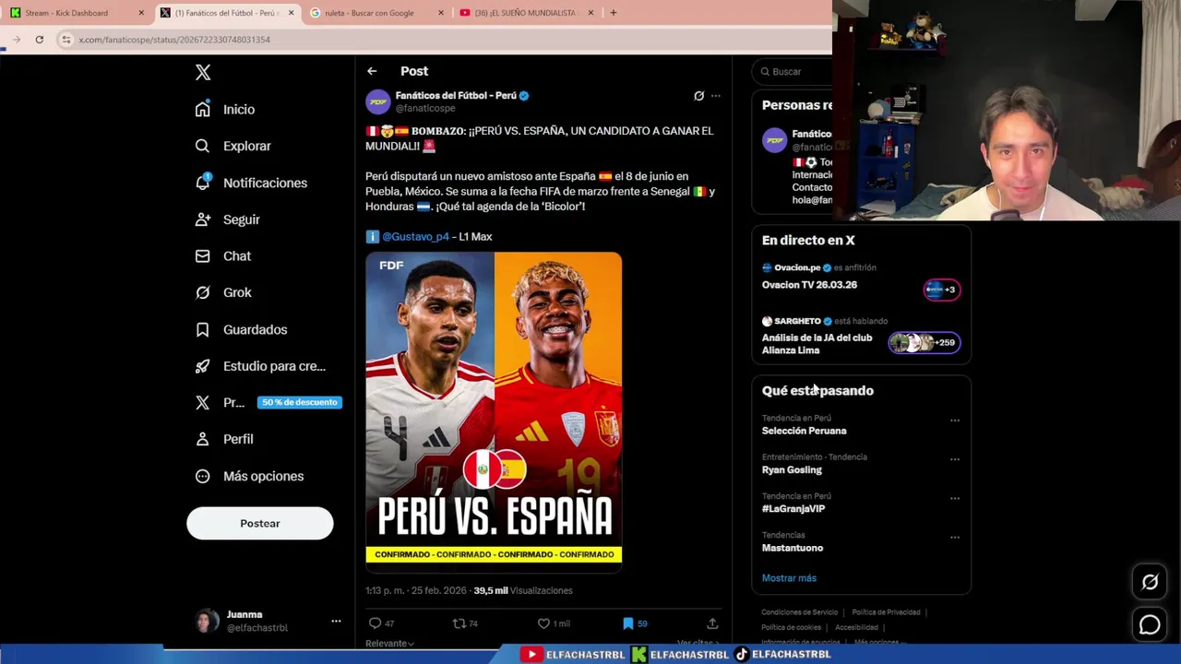The image size is (1181, 664).
Task: Go back with Post arrow
Action: coord(372,71)
